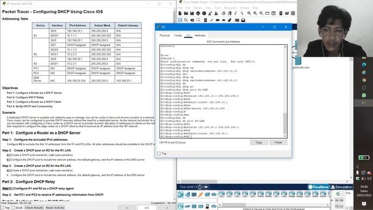The width and height of the screenshot is (373, 210).
Task: Add a simple PDU closed envelope icon
Action: 237,20
